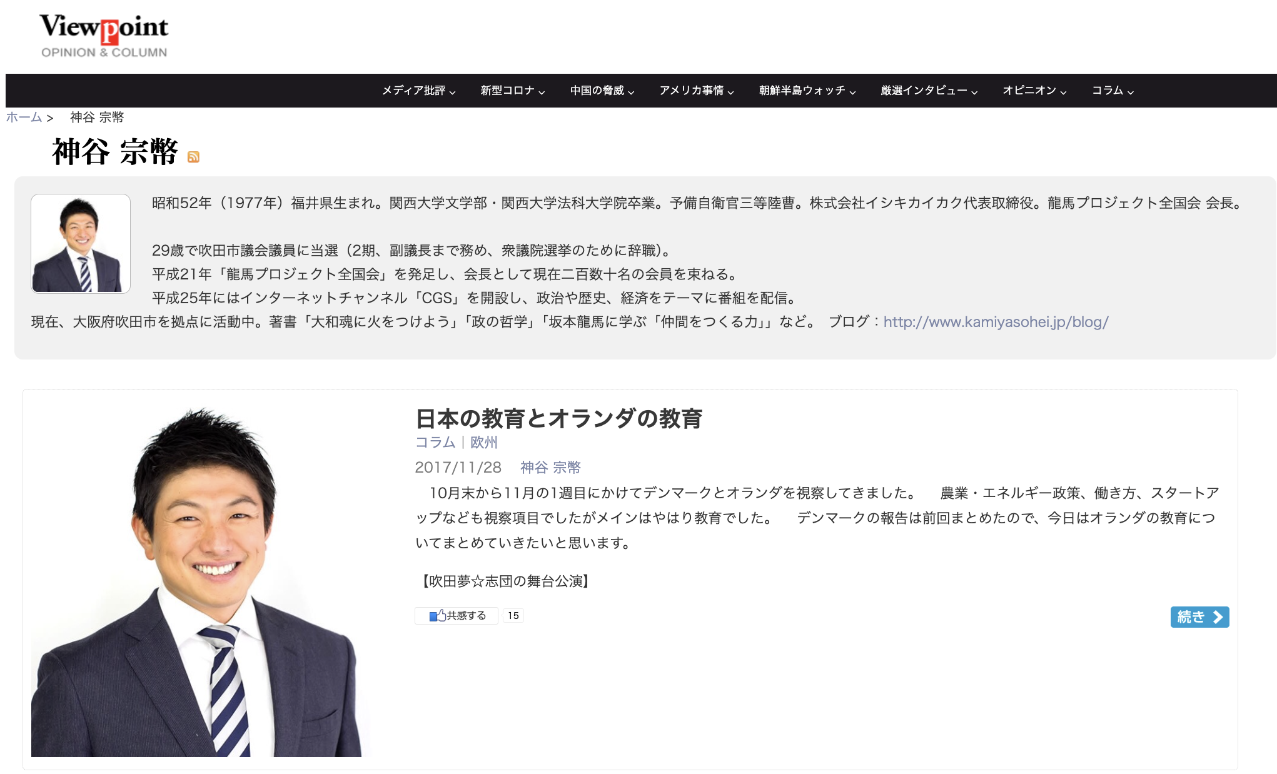Expand 中国の脅威 navigation dropdown
The image size is (1277, 774).
[x=602, y=91]
